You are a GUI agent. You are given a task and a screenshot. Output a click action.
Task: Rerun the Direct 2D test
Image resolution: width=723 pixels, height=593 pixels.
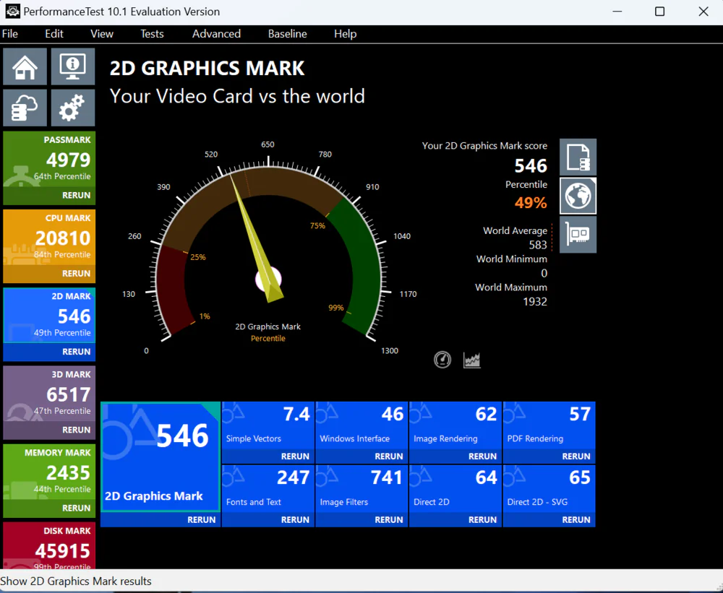click(x=482, y=519)
